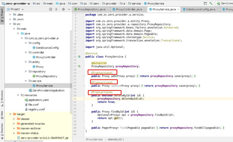The width and height of the screenshot is (233, 142).
Task: Fold the add method at line 20
Action: (84, 76)
